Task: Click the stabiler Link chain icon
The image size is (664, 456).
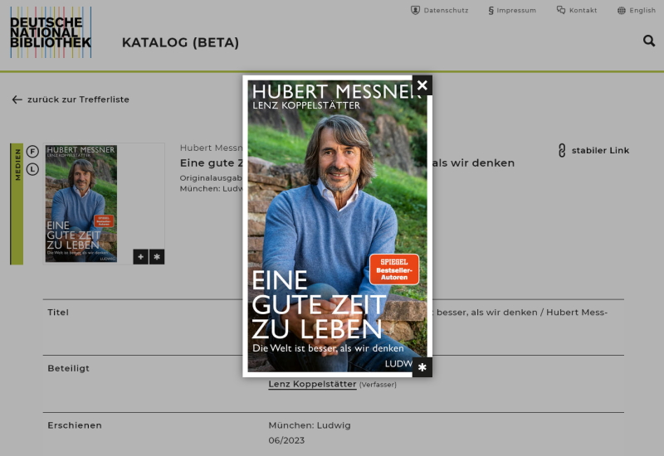Action: coord(562,150)
